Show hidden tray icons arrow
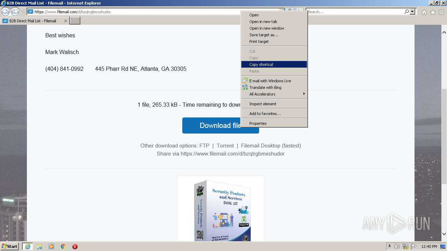The width and height of the screenshot is (447, 251). tap(389, 246)
